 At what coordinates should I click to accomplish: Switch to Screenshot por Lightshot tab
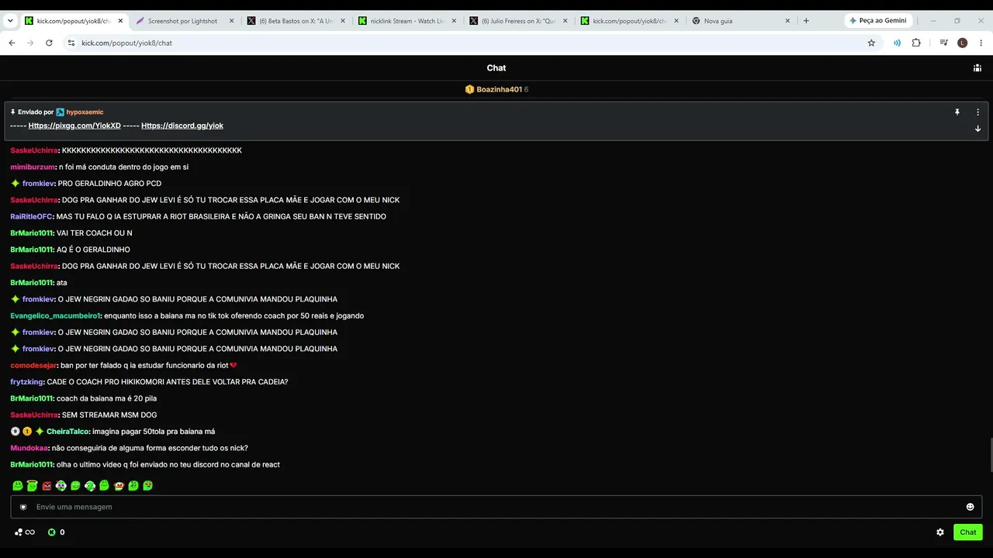coord(182,21)
